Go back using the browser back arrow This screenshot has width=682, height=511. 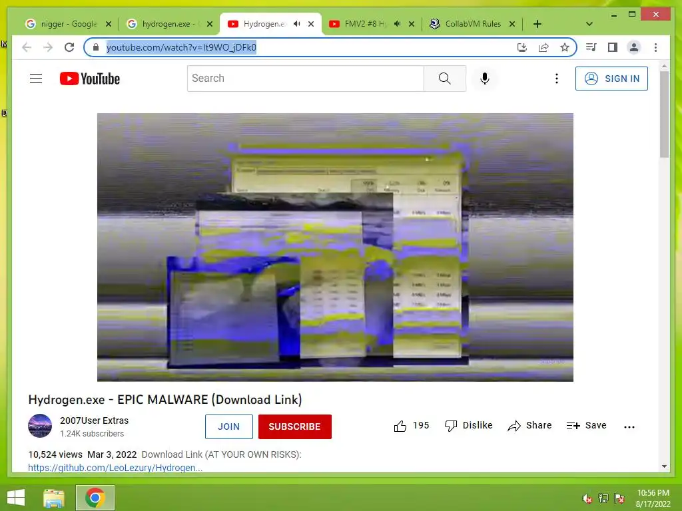(x=27, y=47)
